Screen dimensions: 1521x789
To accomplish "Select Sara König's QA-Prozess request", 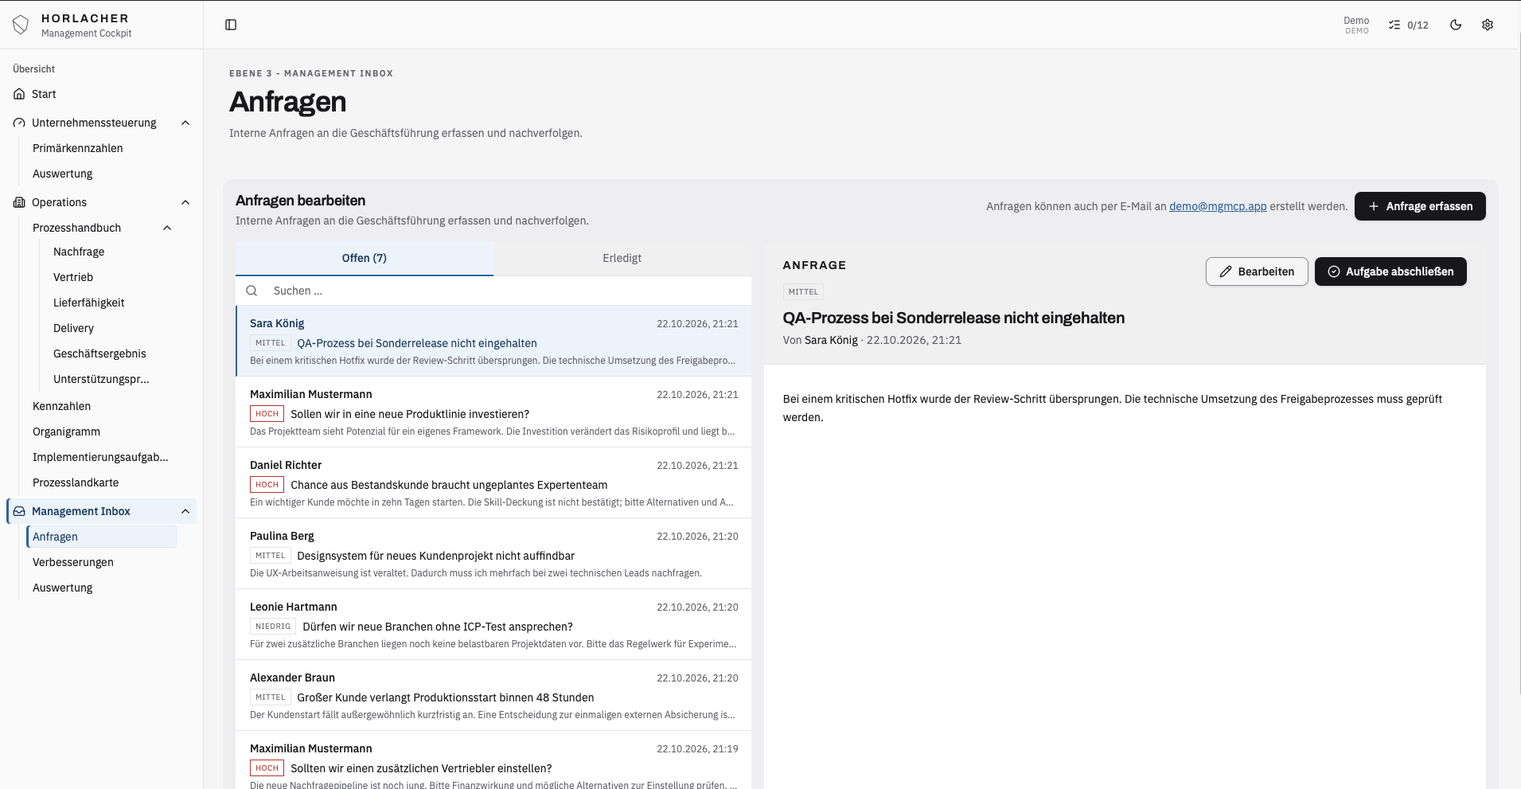I will (x=493, y=342).
